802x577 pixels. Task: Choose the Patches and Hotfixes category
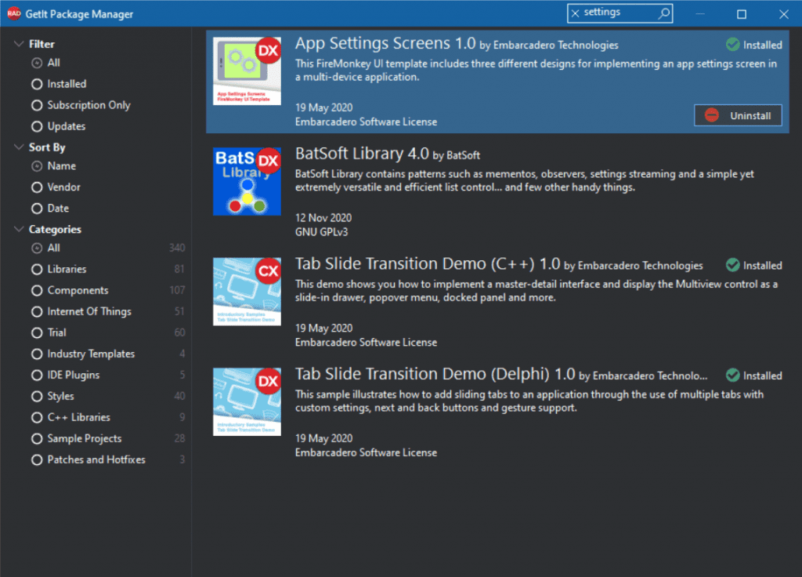point(37,459)
